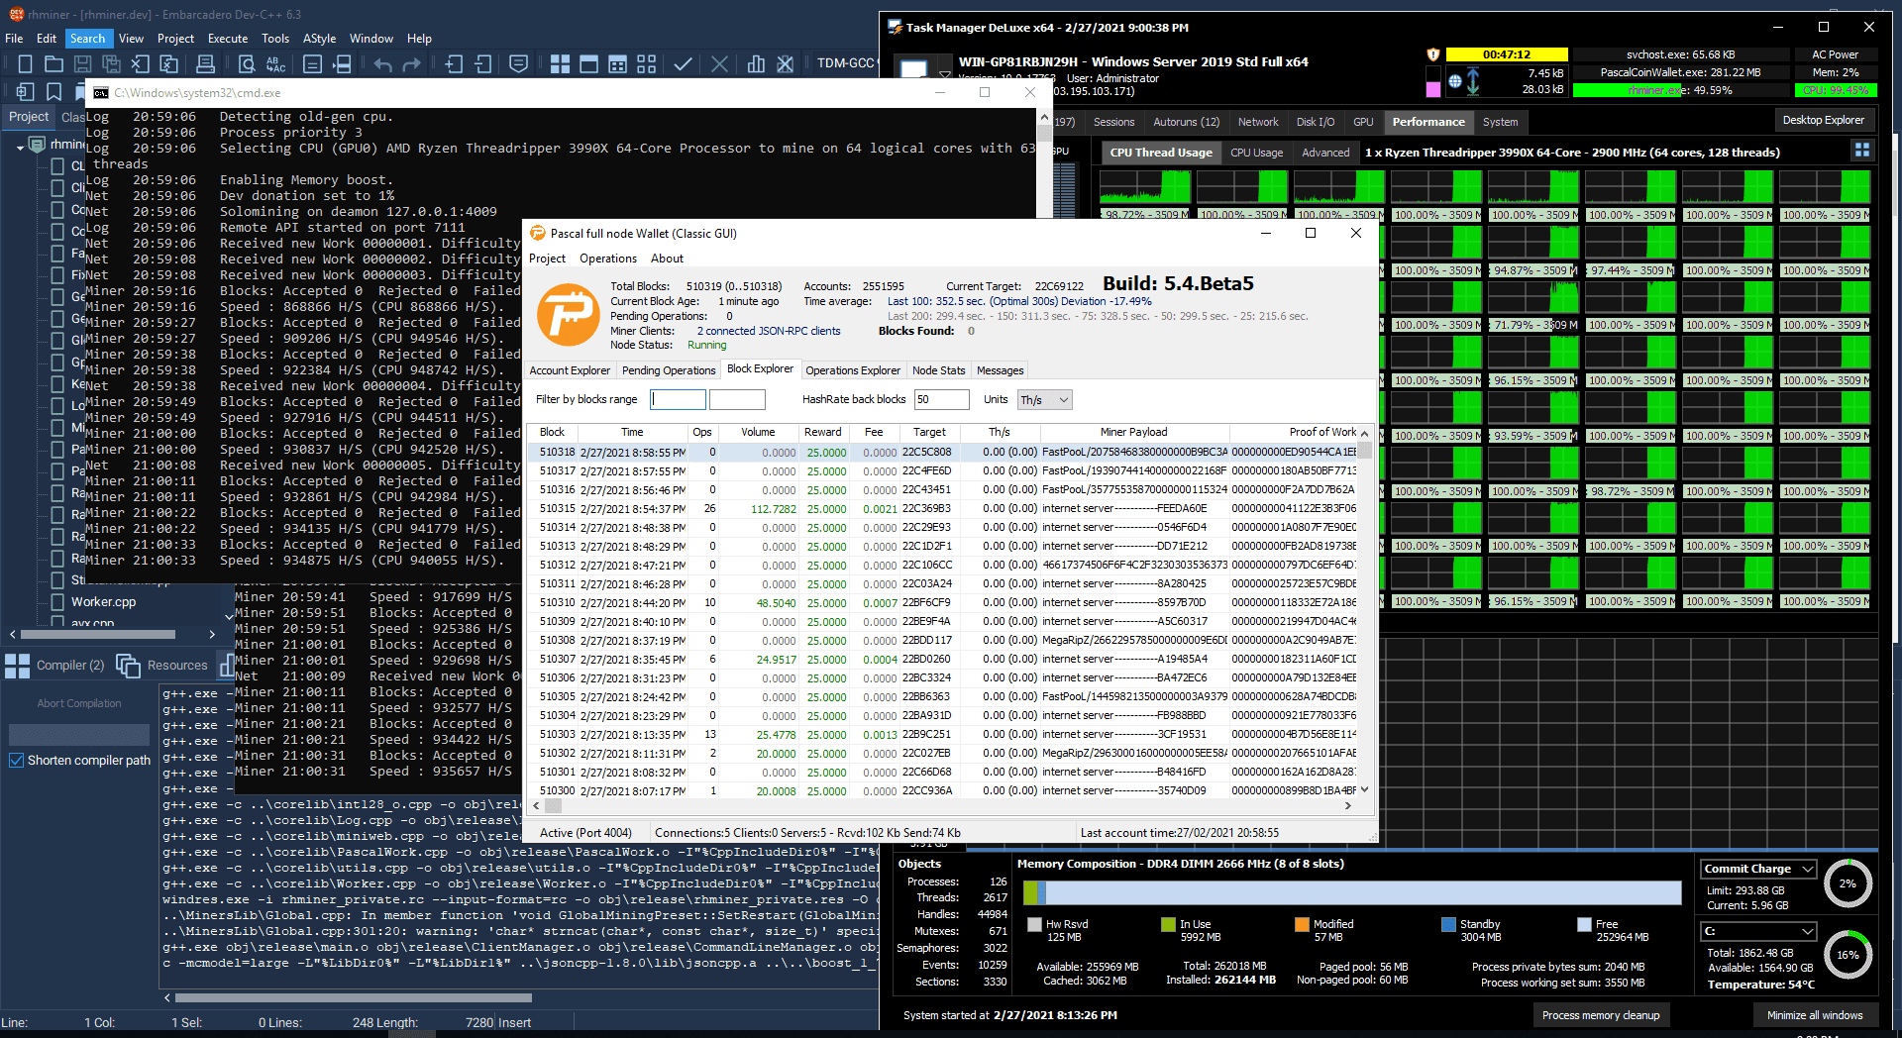Click the Open folder icon in Dev-C++ toolbar

[x=53, y=64]
